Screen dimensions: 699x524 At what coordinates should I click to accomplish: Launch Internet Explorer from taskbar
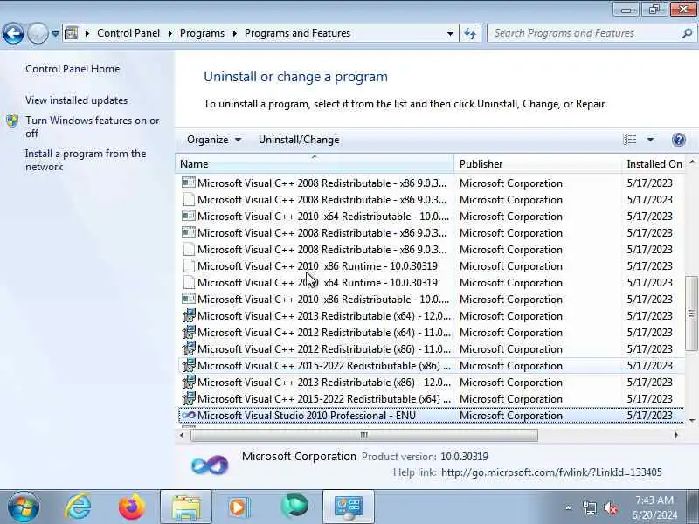tap(78, 507)
